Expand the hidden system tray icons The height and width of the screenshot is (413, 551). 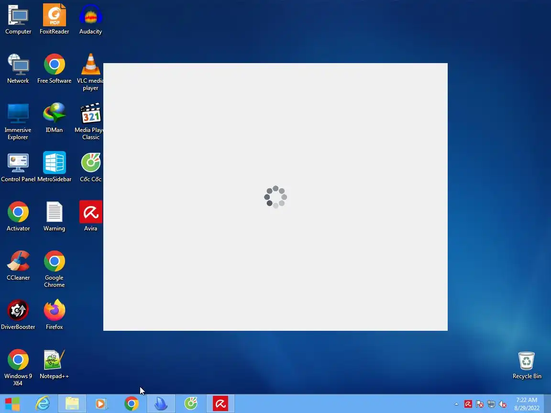click(456, 404)
